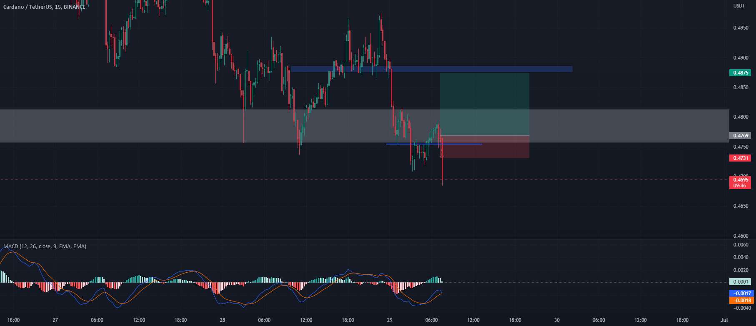Click the 0.4900 price axis label
This screenshot has height=326, width=756.
click(x=741, y=58)
